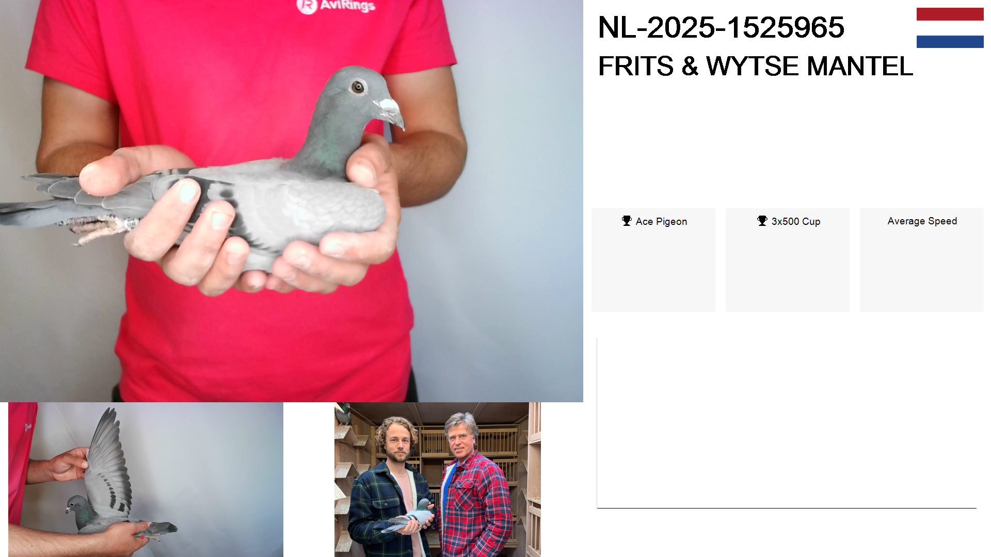The width and height of the screenshot is (991, 557).
Task: Open the spread wing pigeon thumbnail
Action: tap(146, 480)
